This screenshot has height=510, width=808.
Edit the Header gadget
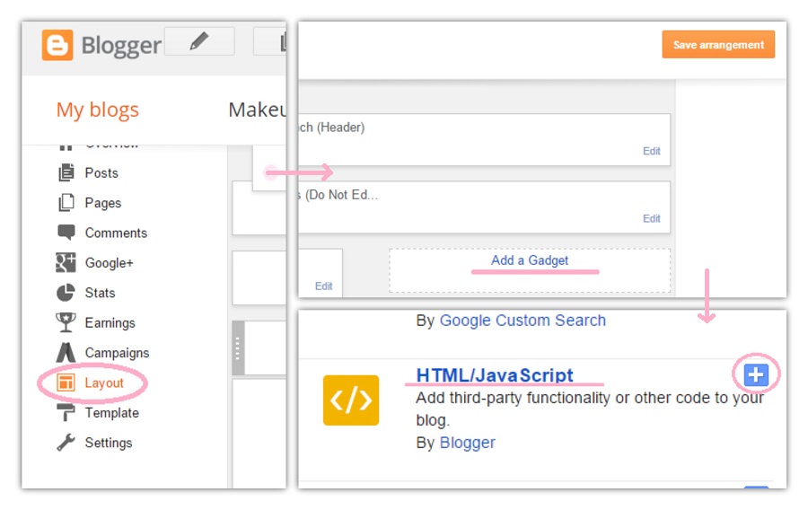(652, 151)
